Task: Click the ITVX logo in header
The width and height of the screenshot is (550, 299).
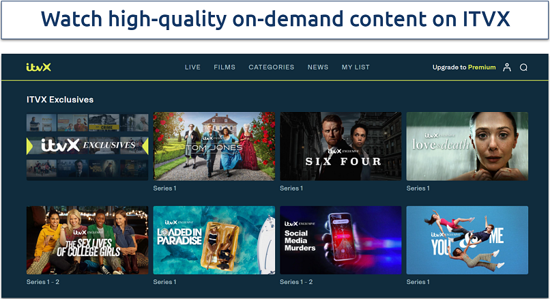Action: tap(38, 67)
